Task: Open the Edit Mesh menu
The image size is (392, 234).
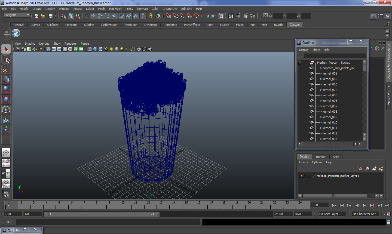Action: (115, 9)
